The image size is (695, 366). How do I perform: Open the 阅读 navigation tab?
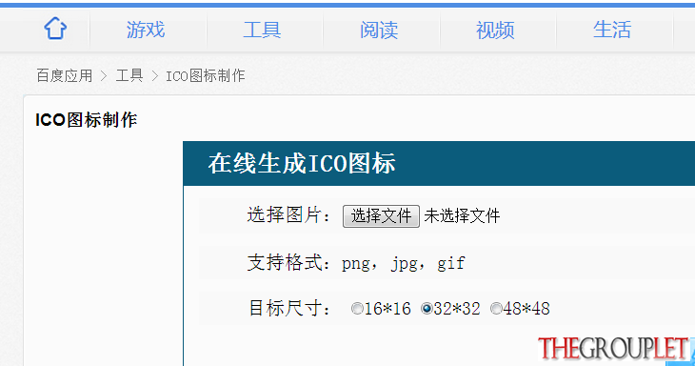coord(379,30)
